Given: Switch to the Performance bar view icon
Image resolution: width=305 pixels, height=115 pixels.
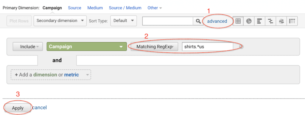Looking at the screenshot, I should click(x=259, y=21).
